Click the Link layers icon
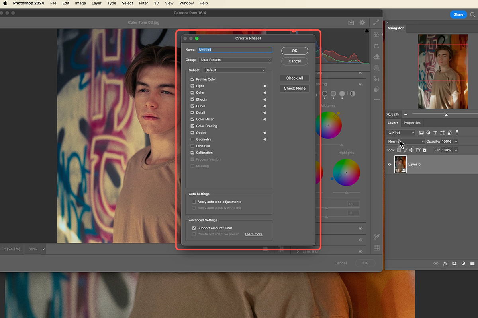Image resolution: width=478 pixels, height=318 pixels. coord(436,263)
